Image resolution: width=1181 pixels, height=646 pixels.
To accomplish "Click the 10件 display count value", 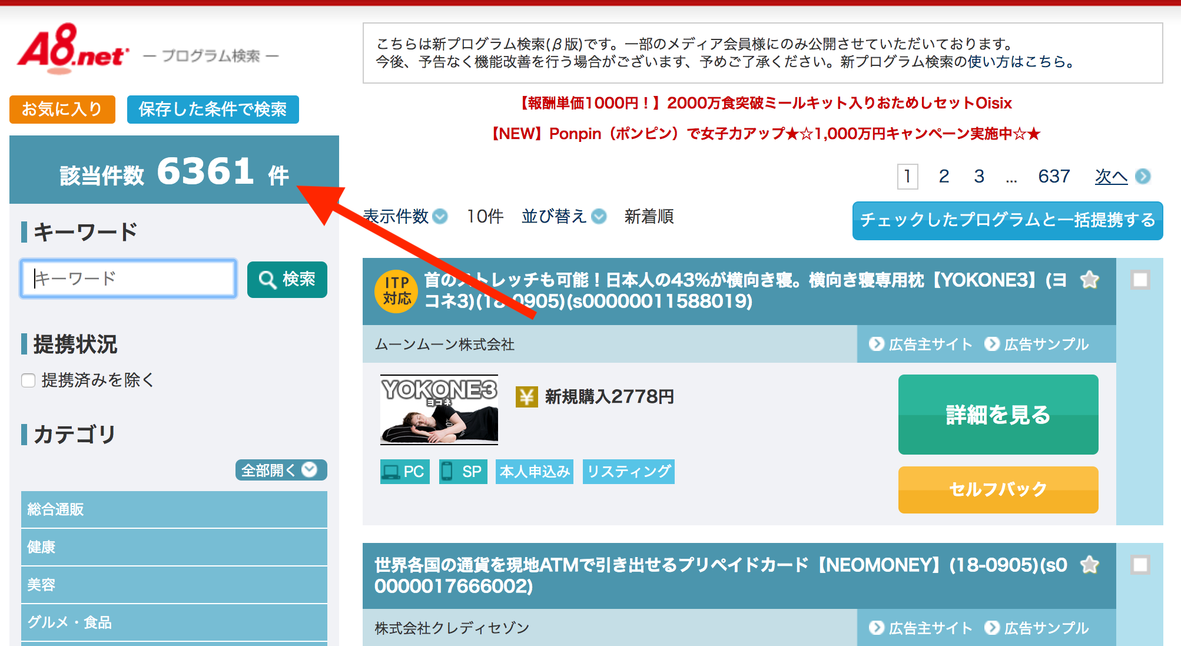I will pyautogui.click(x=485, y=217).
